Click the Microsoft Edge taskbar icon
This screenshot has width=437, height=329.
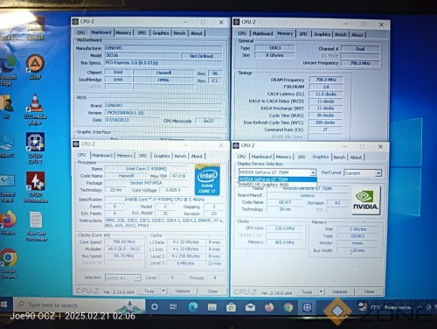point(193,307)
